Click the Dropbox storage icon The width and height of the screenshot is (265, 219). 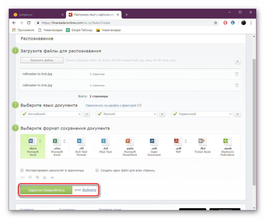pyautogui.click(x=30, y=177)
